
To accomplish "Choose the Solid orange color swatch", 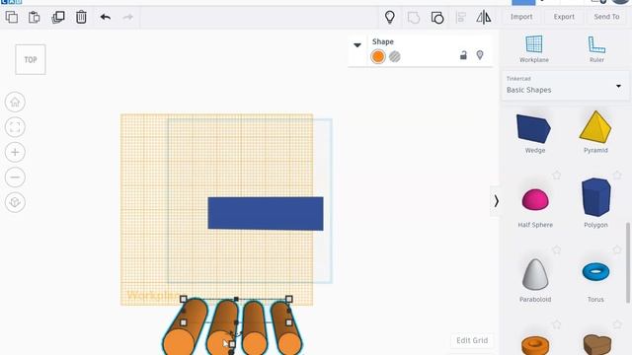I will pyautogui.click(x=378, y=57).
